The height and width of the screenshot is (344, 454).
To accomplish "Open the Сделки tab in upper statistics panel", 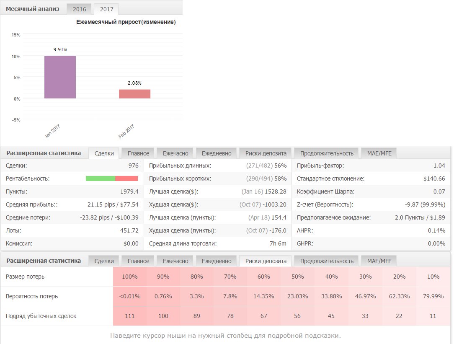I will click(x=104, y=153).
